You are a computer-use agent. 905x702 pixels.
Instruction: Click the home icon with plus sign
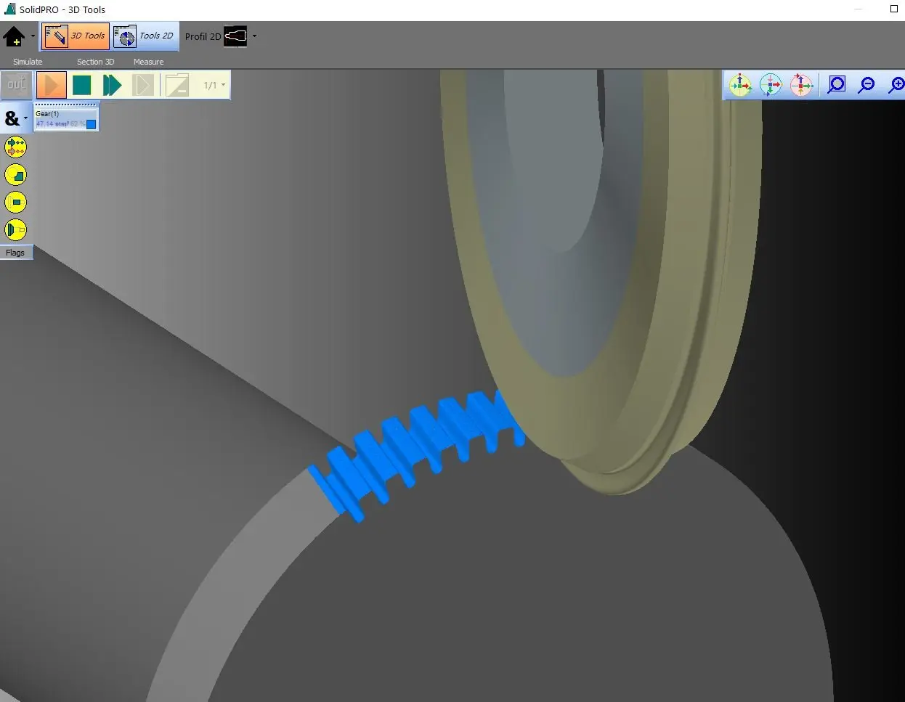pyautogui.click(x=14, y=36)
